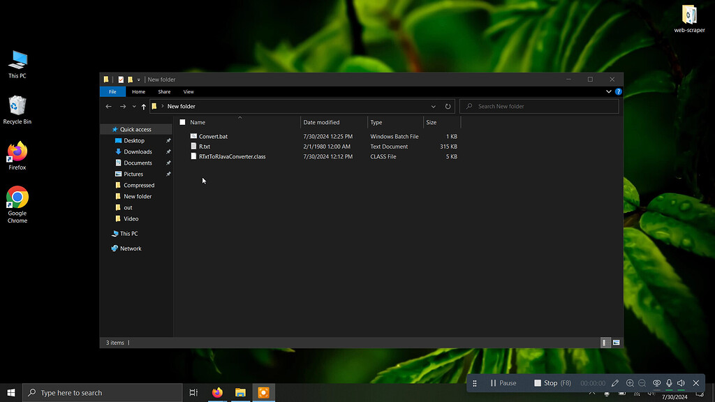Click the Search New folder field
Image resolution: width=715 pixels, height=402 pixels.
539,107
